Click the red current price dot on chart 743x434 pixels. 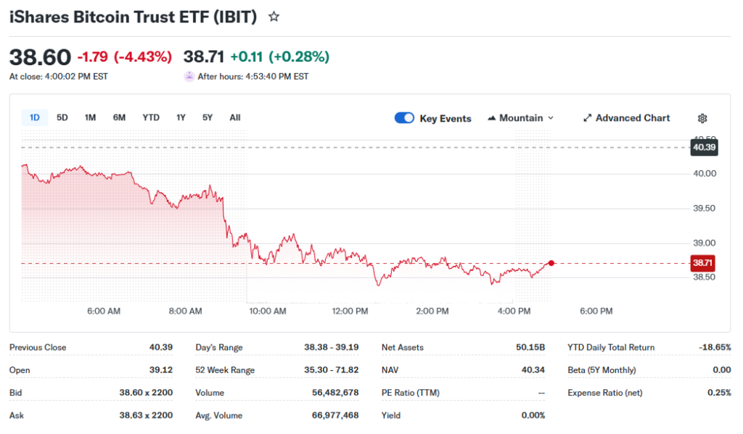pos(551,263)
